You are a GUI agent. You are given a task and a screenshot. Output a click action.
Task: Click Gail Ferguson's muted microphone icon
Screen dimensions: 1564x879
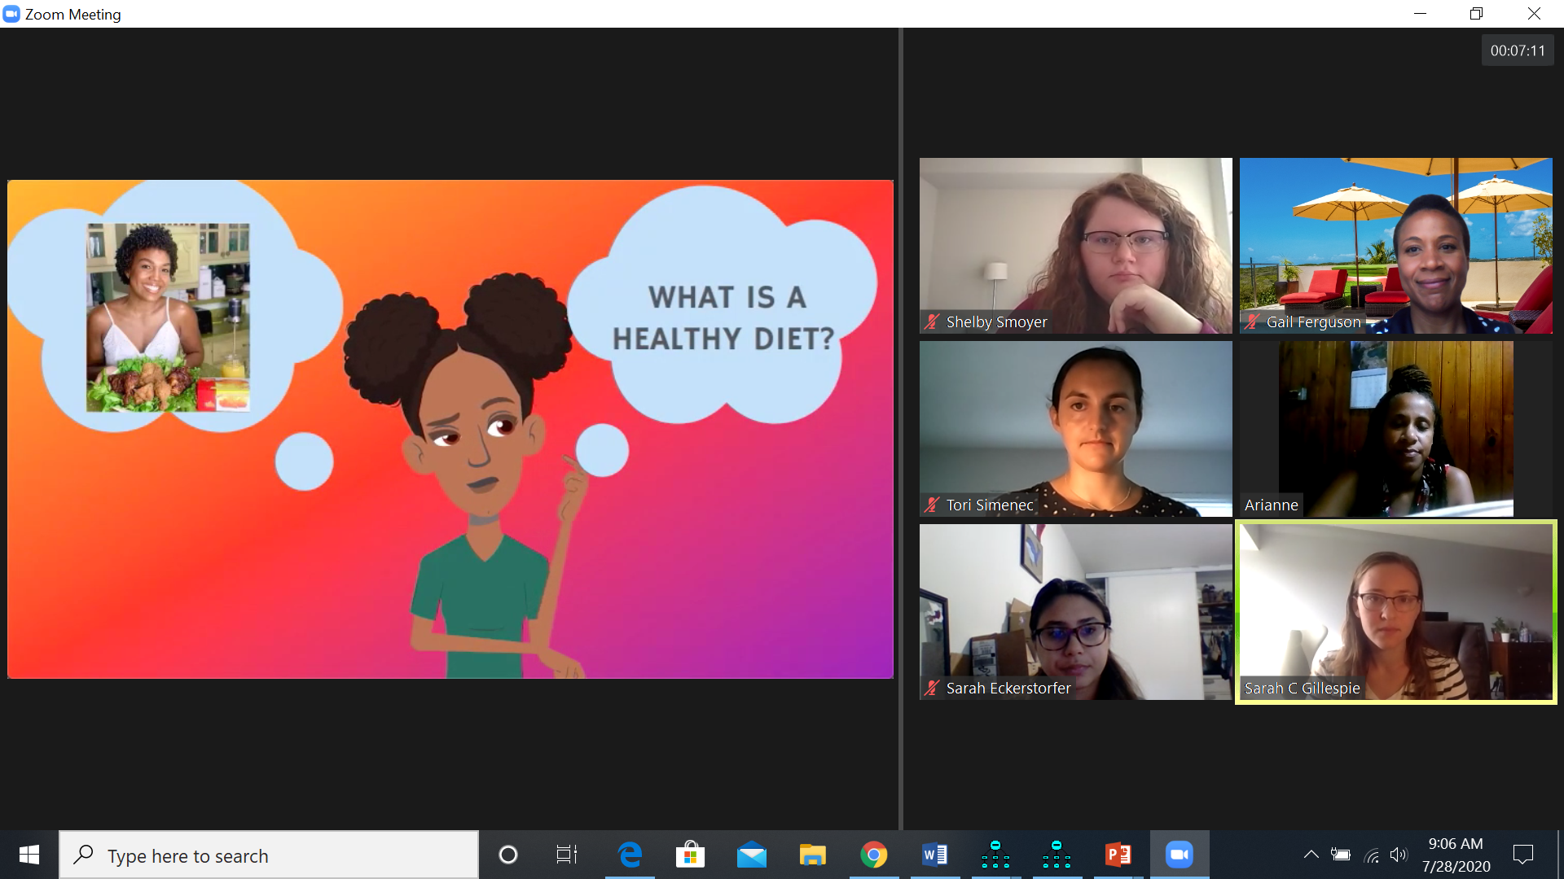[1252, 322]
